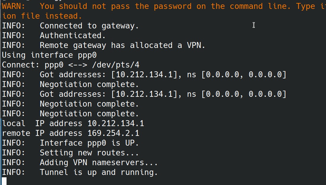This screenshot has width=326, height=185.
Task: Click the "Tunnel is up and running." line
Action: [99, 172]
